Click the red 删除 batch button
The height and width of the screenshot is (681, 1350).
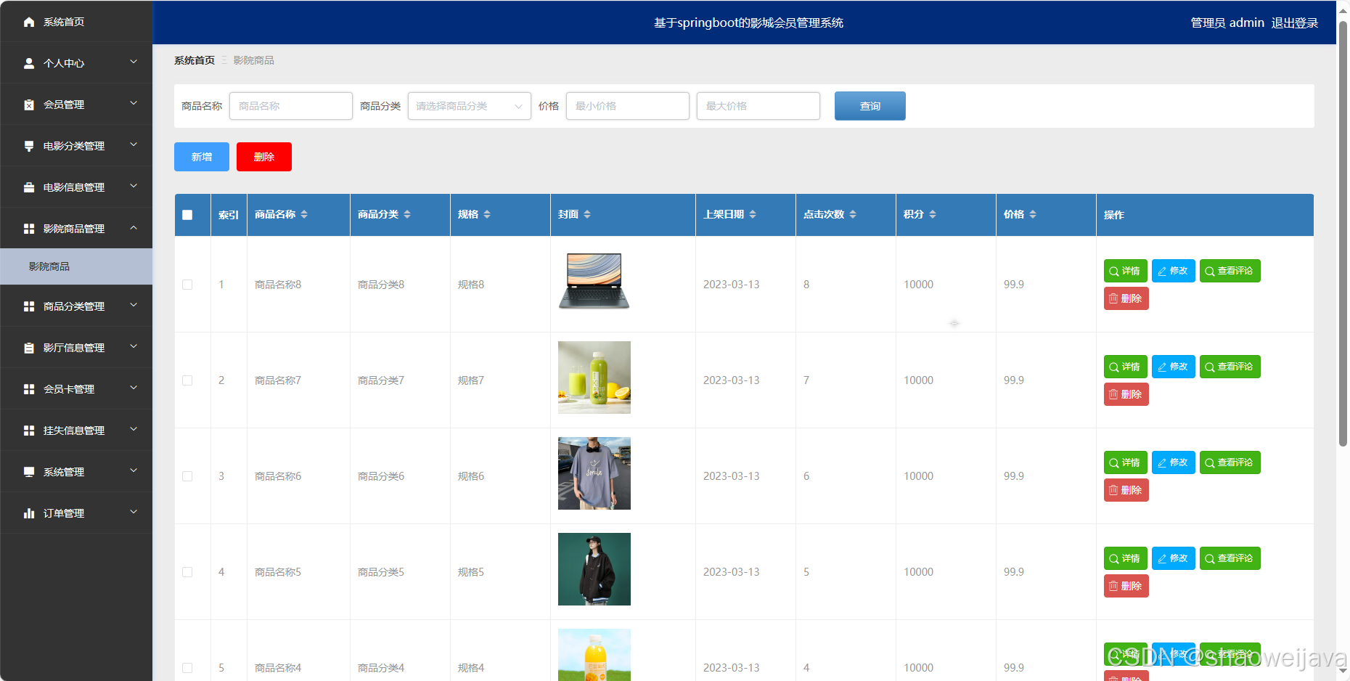tap(264, 157)
